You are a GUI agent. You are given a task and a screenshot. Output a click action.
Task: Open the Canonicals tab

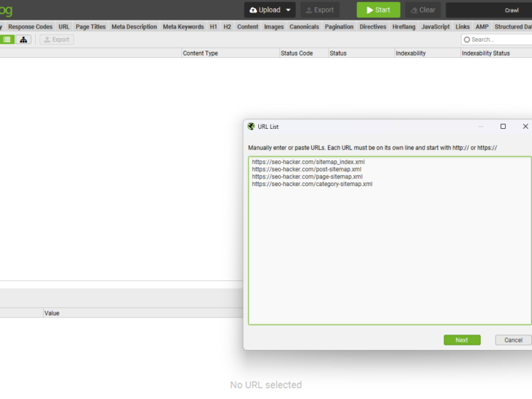(304, 26)
